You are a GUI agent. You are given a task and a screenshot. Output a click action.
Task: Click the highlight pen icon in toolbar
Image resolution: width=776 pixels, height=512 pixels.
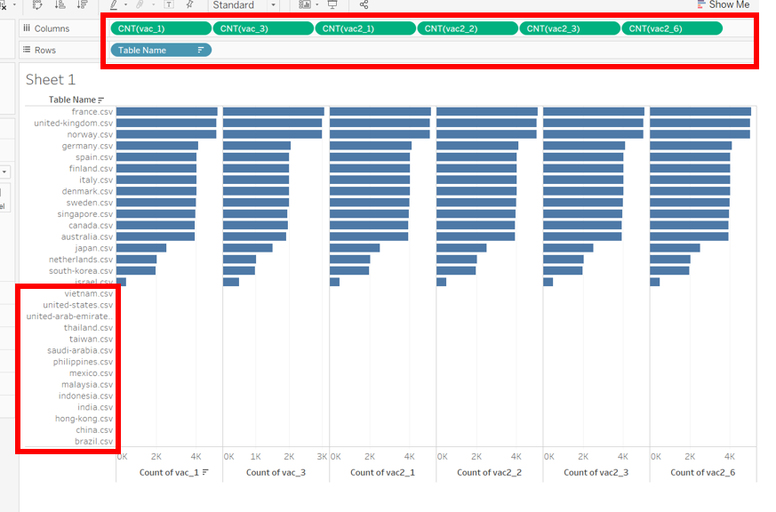(113, 4)
